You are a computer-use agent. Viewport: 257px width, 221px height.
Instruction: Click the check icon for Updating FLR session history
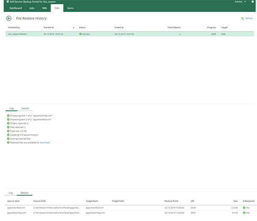point(8,135)
